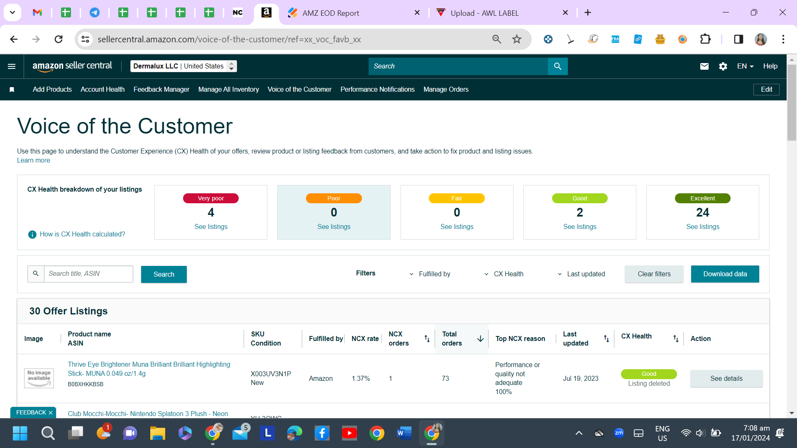Viewport: 797px width, 448px height.
Task: Bookmark this page with star icon
Action: pyautogui.click(x=517, y=39)
